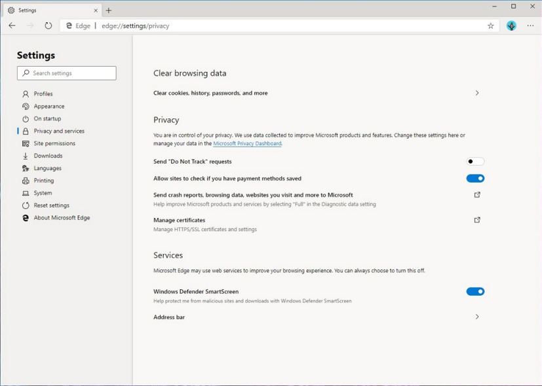Click the Clear browsing data heading
Viewport: 542px width, 386px height.
(190, 73)
